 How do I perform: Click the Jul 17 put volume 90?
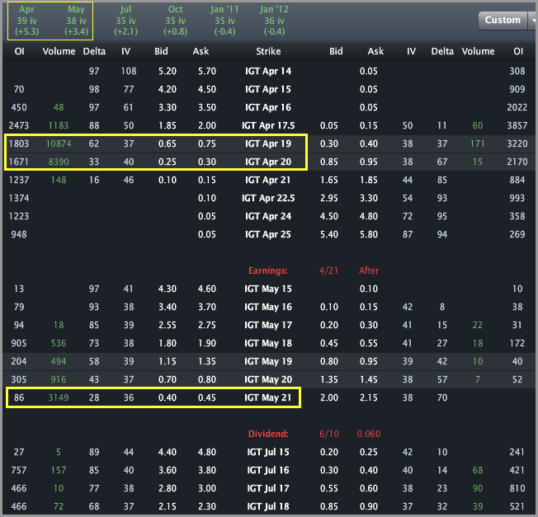pyautogui.click(x=478, y=488)
